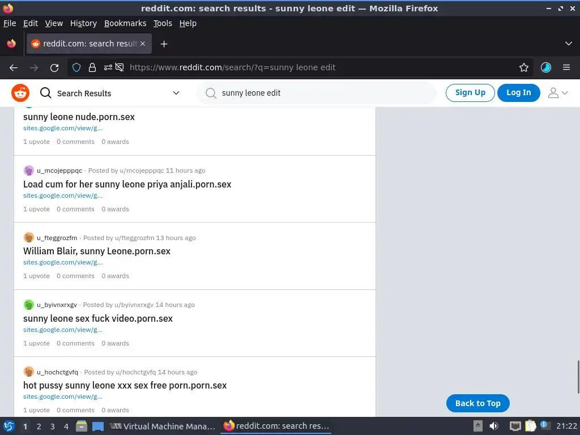Click the Back to Top button
The image size is (580, 435).
477,403
